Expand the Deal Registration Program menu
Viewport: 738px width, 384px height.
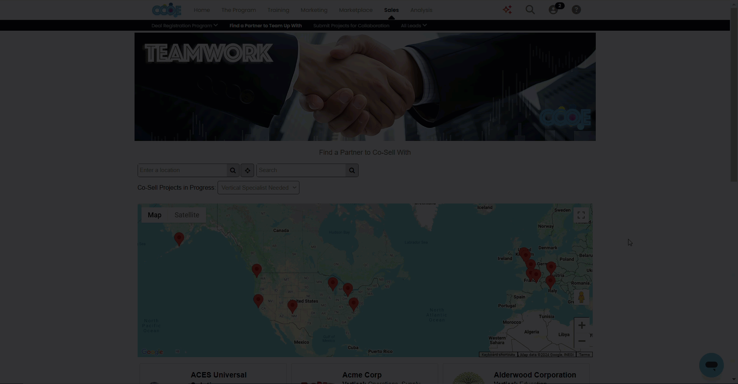tap(184, 26)
